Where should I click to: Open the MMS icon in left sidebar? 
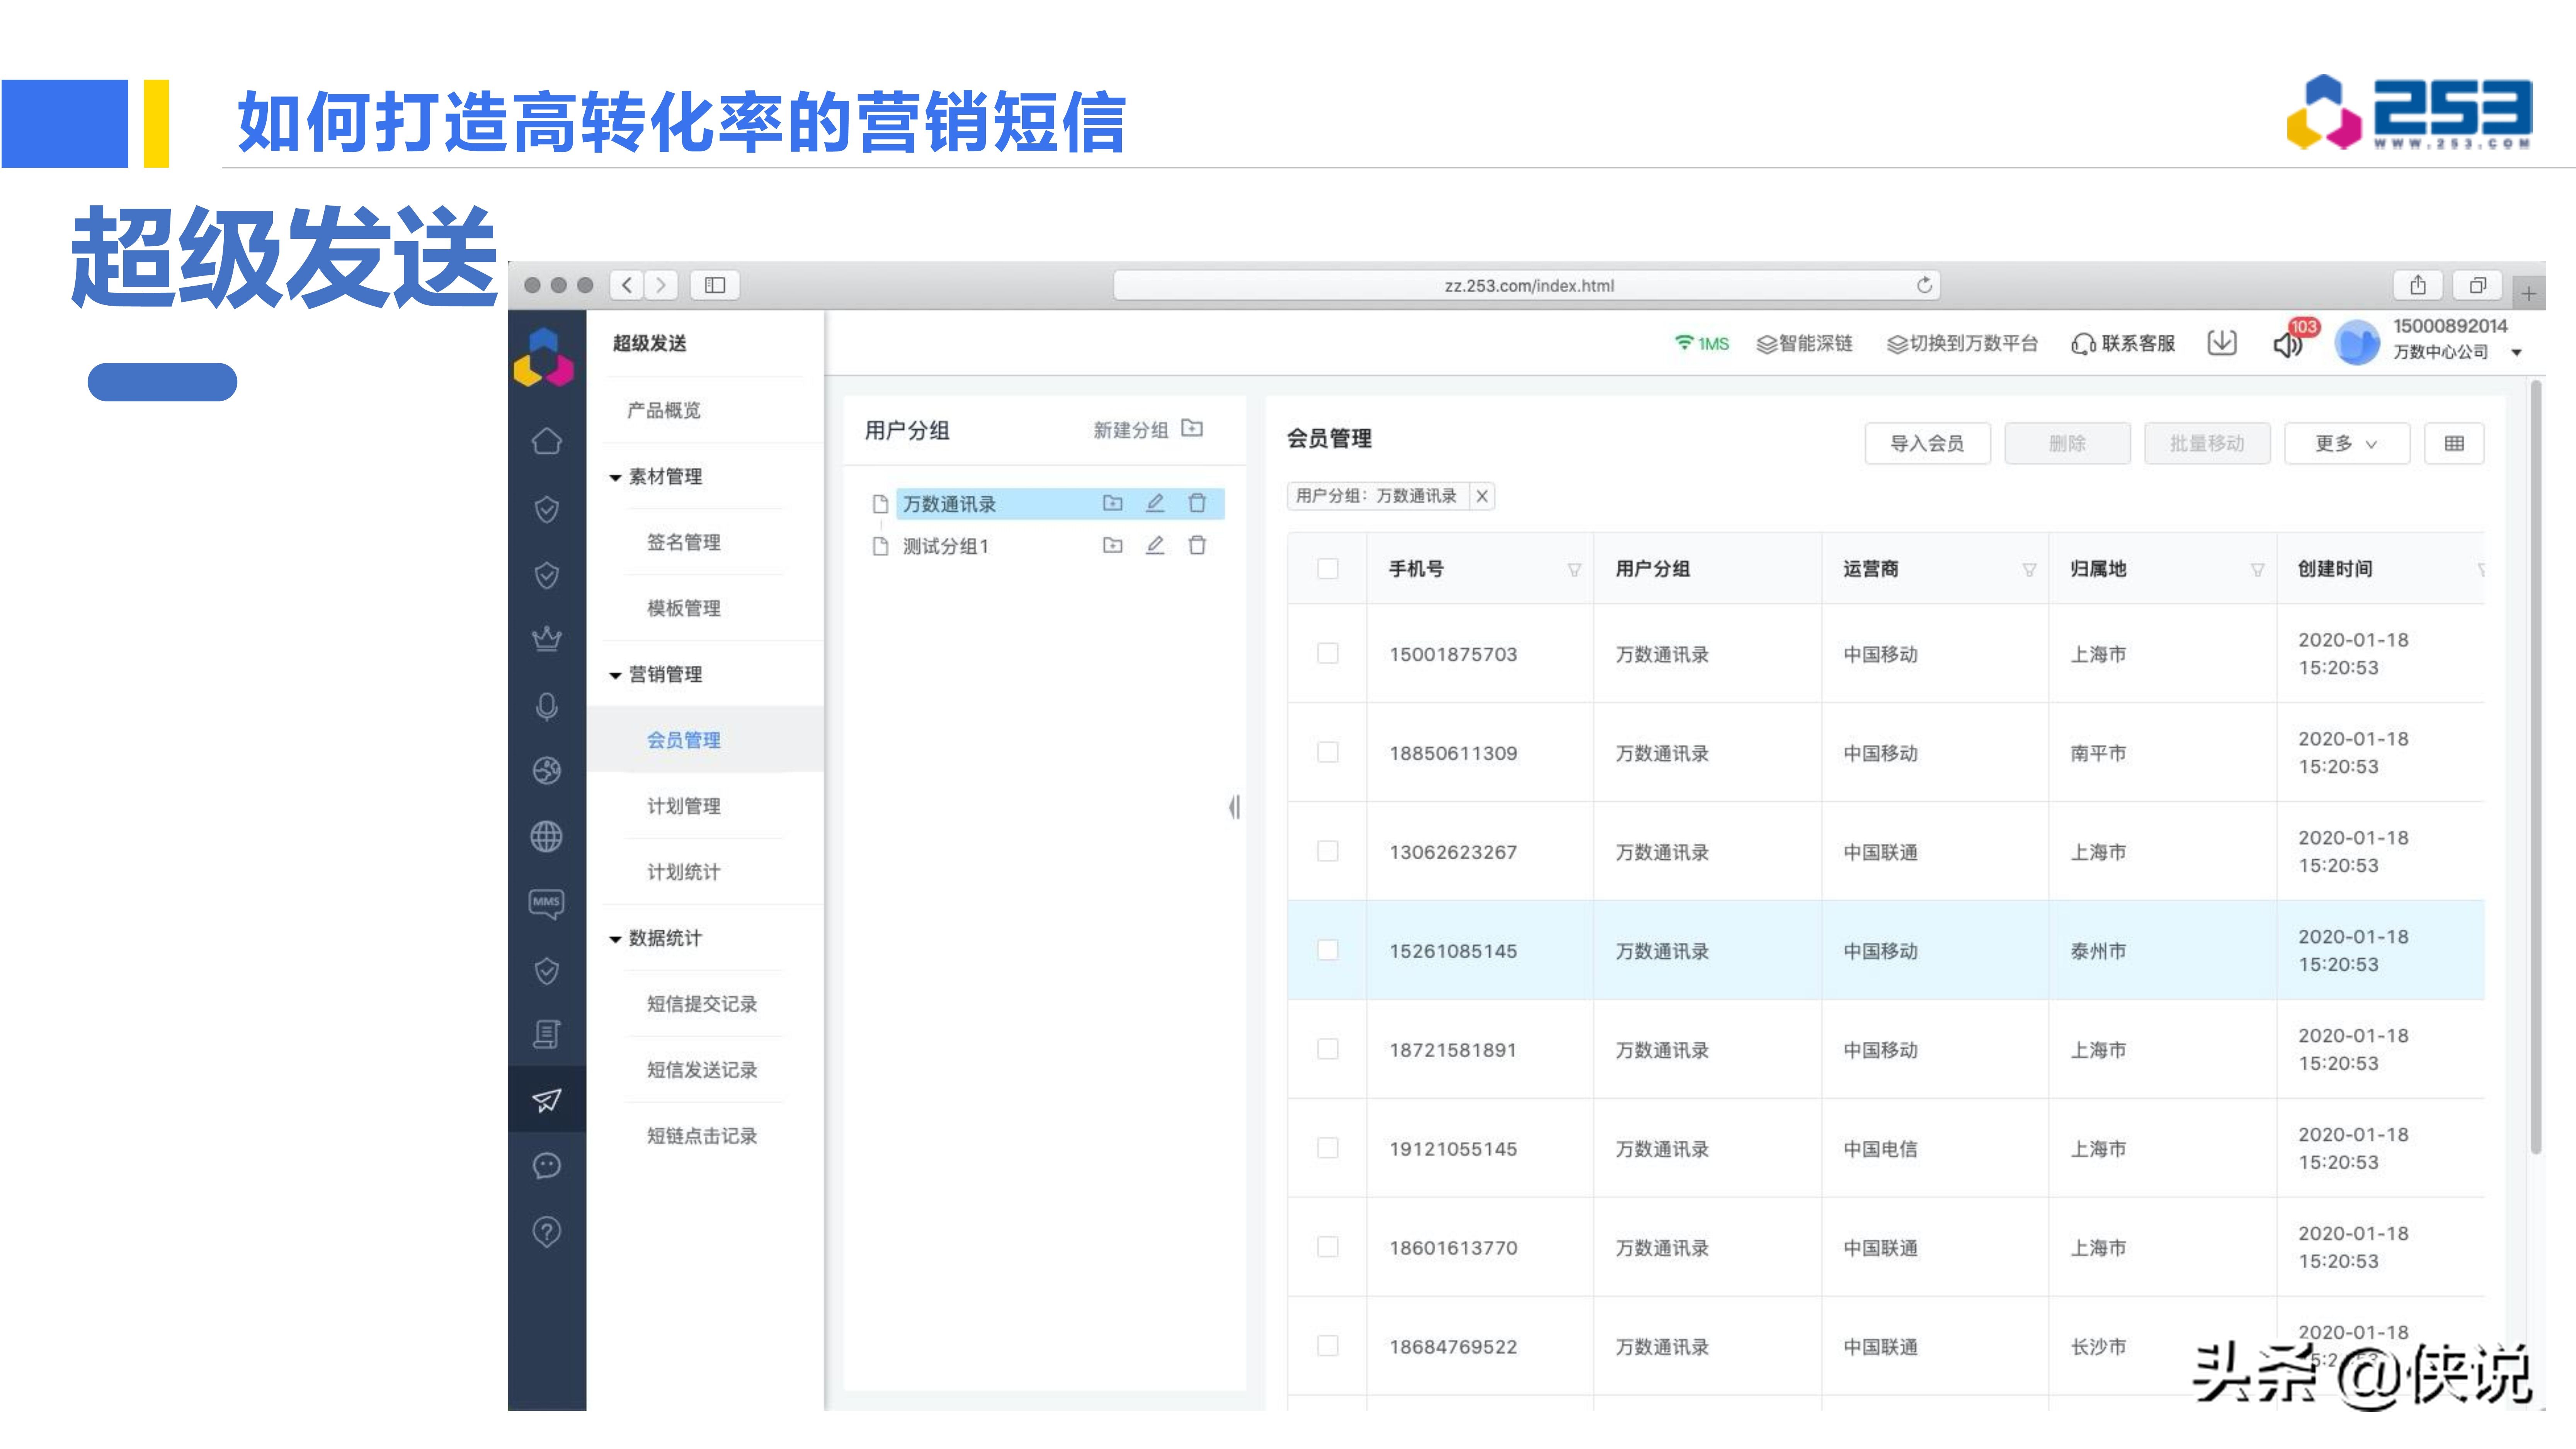click(x=546, y=903)
